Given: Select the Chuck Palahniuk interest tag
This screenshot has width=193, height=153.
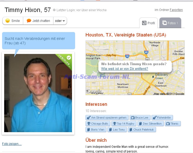Looking at the screenshot, I should 142,130.
